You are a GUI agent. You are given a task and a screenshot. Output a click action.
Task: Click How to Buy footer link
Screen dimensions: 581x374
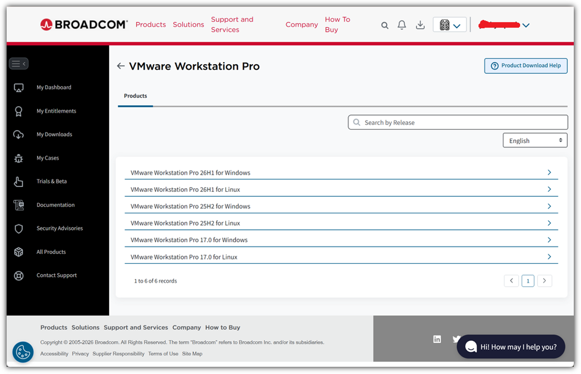(223, 327)
